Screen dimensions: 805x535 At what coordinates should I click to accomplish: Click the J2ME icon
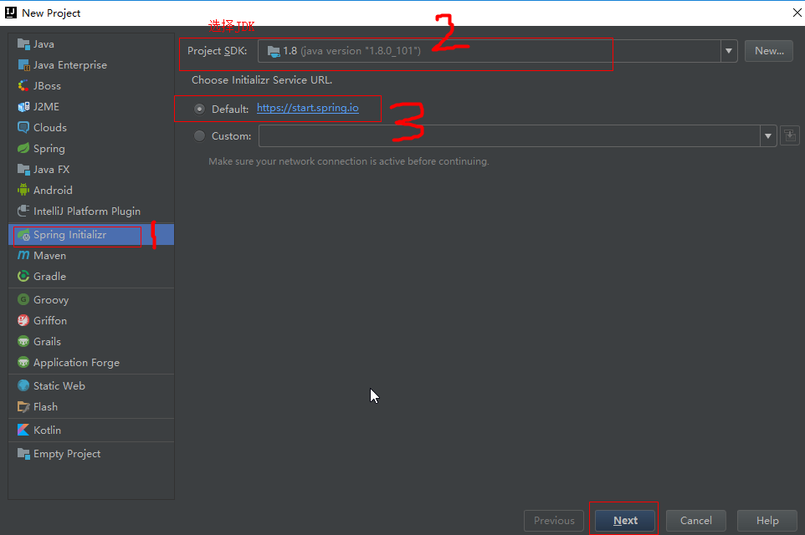click(23, 107)
